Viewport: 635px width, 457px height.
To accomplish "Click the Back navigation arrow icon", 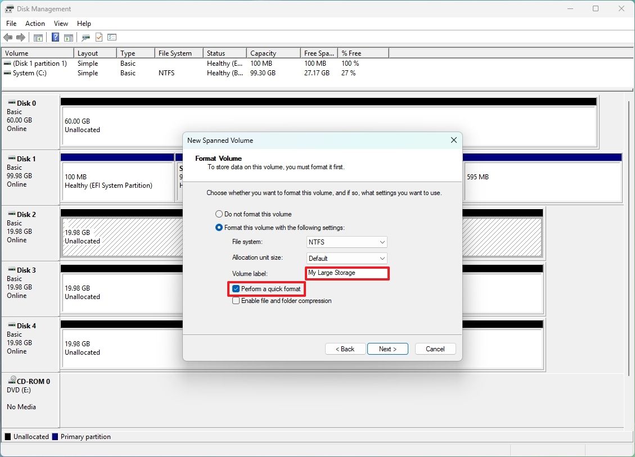I will point(8,37).
